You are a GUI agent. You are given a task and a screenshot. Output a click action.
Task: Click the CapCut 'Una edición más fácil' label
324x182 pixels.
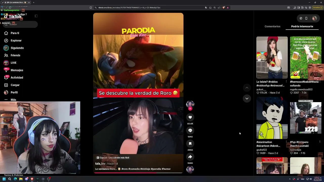113,158
